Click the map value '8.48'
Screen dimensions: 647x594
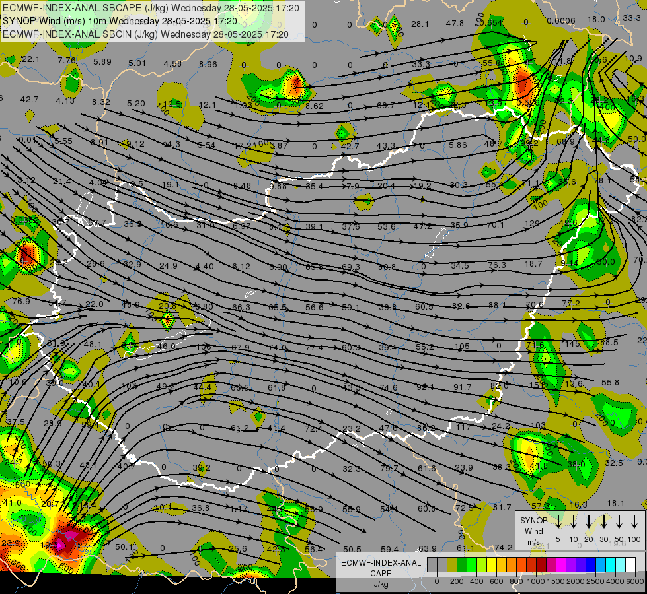(x=242, y=186)
